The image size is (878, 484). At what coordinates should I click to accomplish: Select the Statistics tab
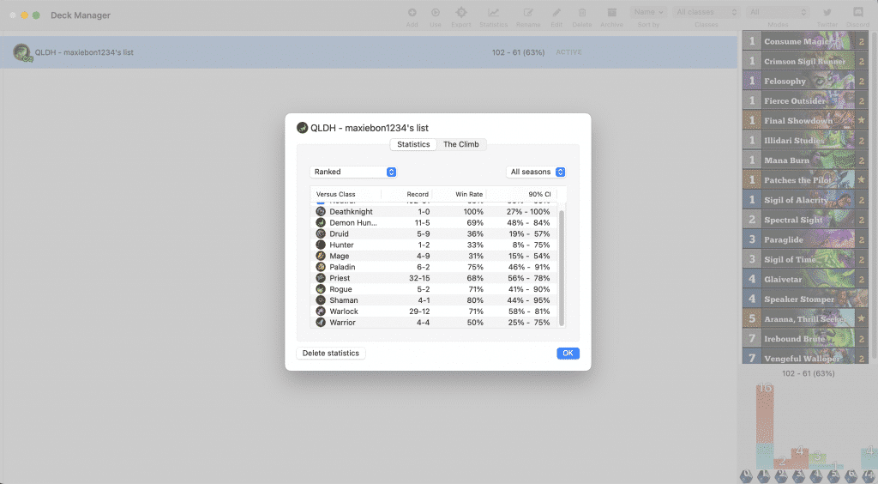click(x=413, y=144)
